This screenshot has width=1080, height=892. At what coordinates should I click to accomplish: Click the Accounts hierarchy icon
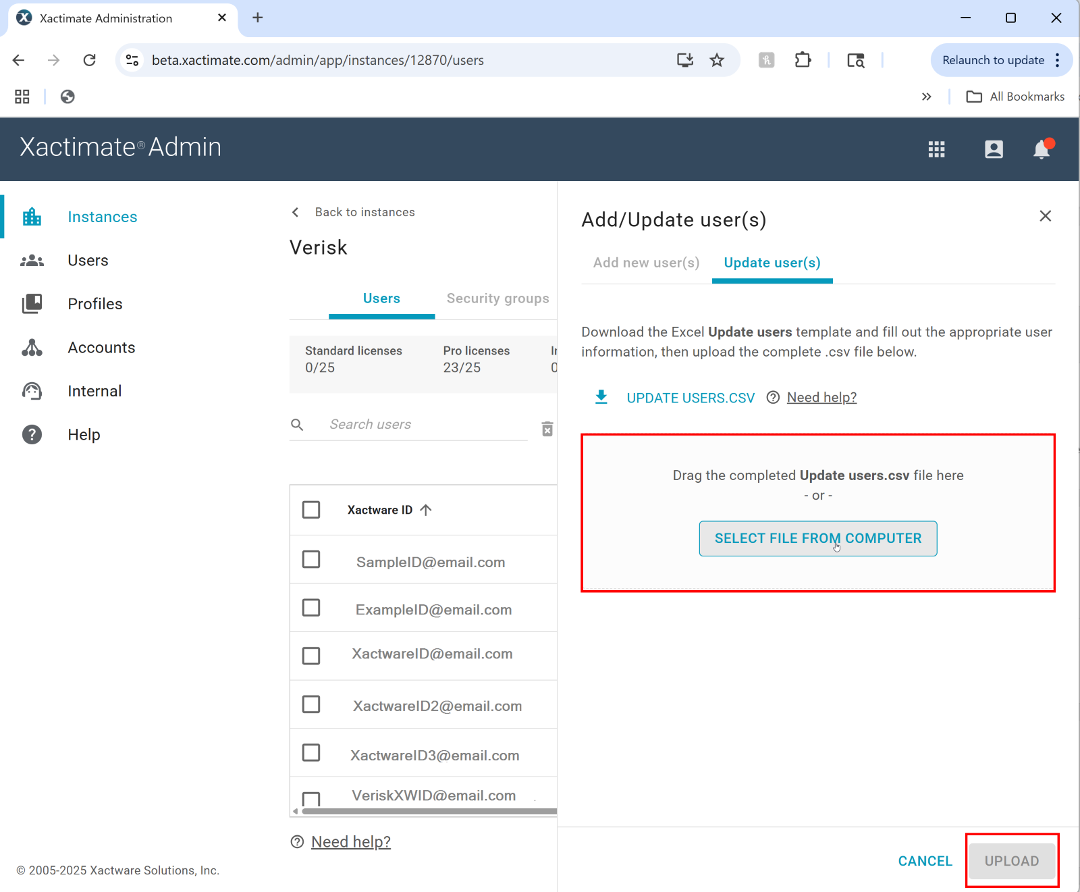(32, 348)
